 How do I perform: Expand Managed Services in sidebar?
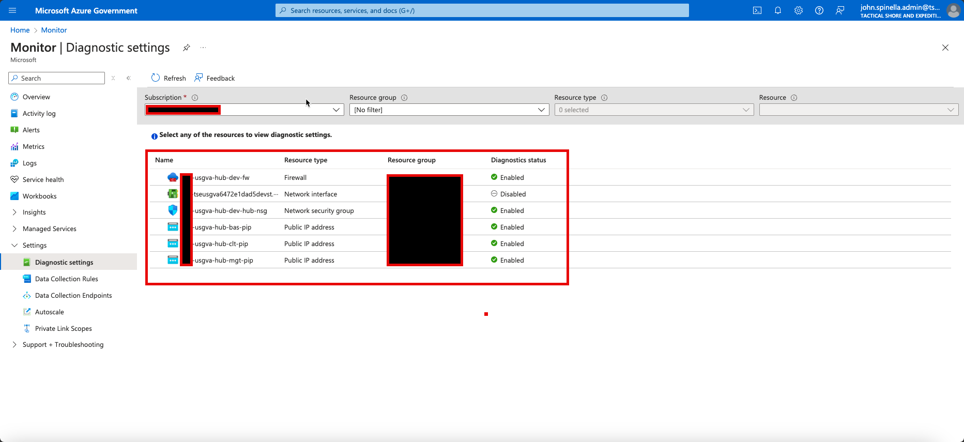[x=49, y=229]
